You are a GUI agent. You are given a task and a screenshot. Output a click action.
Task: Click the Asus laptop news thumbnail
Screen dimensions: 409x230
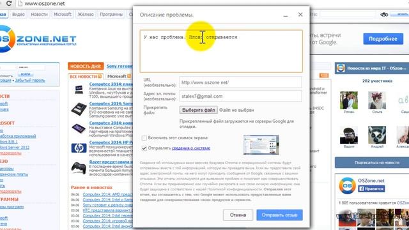click(79, 89)
